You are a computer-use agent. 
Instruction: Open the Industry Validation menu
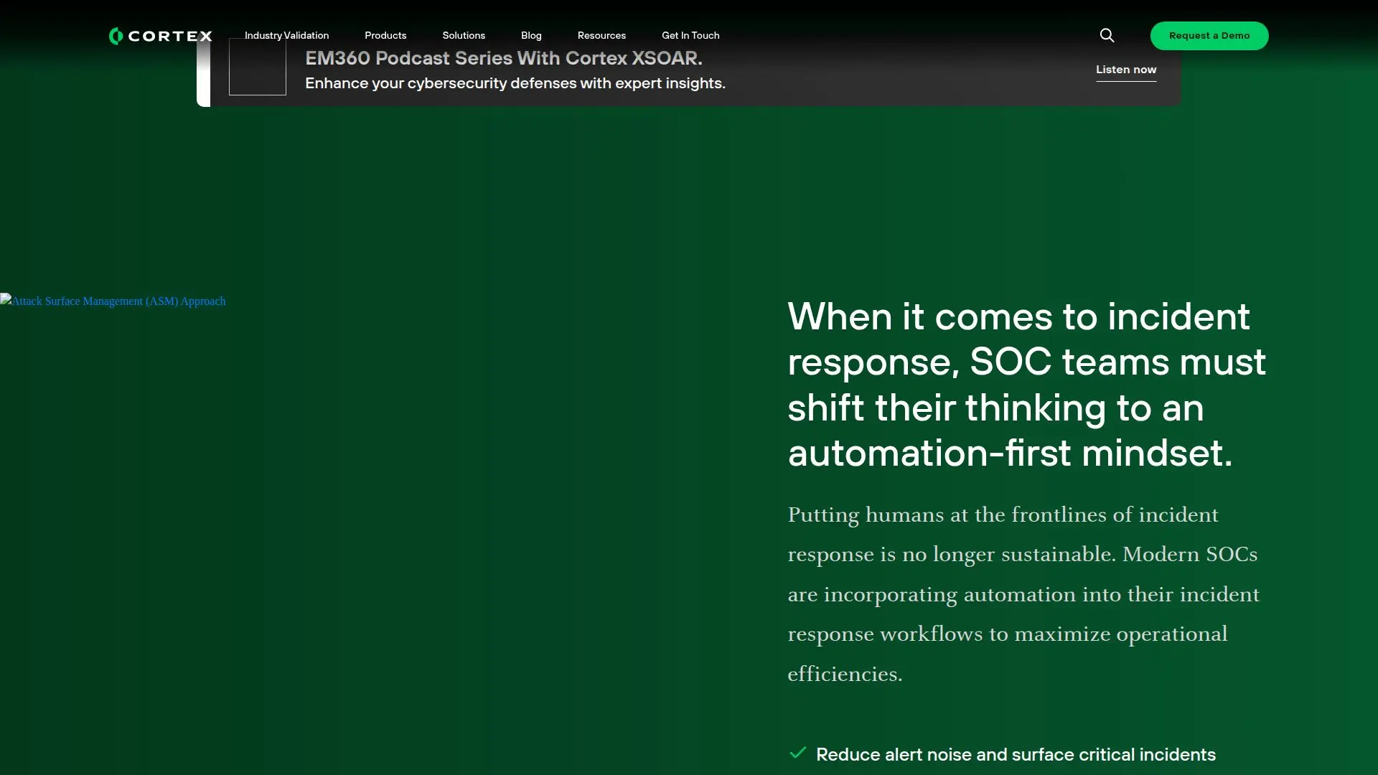286,35
